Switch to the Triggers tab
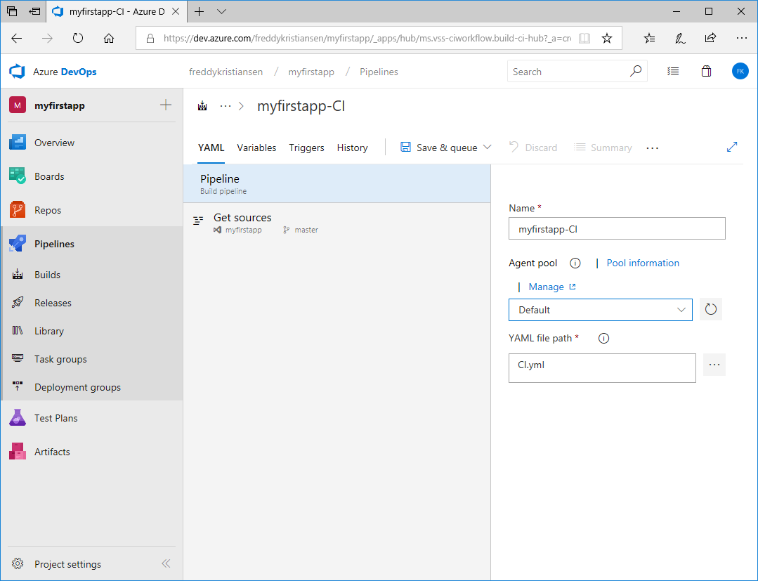Screen dimensions: 758x581 point(306,148)
